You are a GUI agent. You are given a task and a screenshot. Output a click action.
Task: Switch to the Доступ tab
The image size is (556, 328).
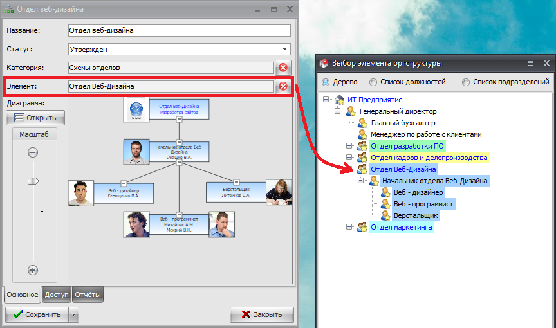(x=56, y=295)
